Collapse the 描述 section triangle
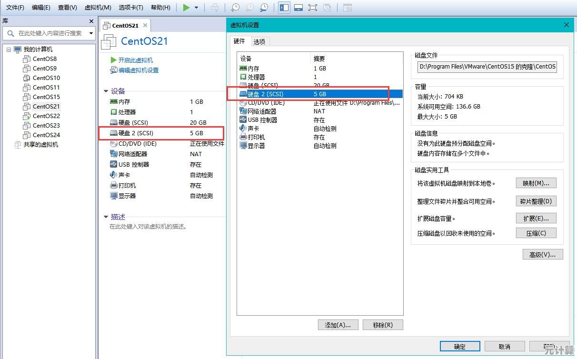 106,217
